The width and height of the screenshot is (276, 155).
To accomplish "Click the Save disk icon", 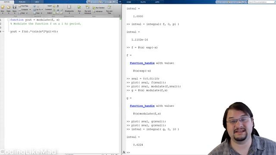I will tap(14, 7).
